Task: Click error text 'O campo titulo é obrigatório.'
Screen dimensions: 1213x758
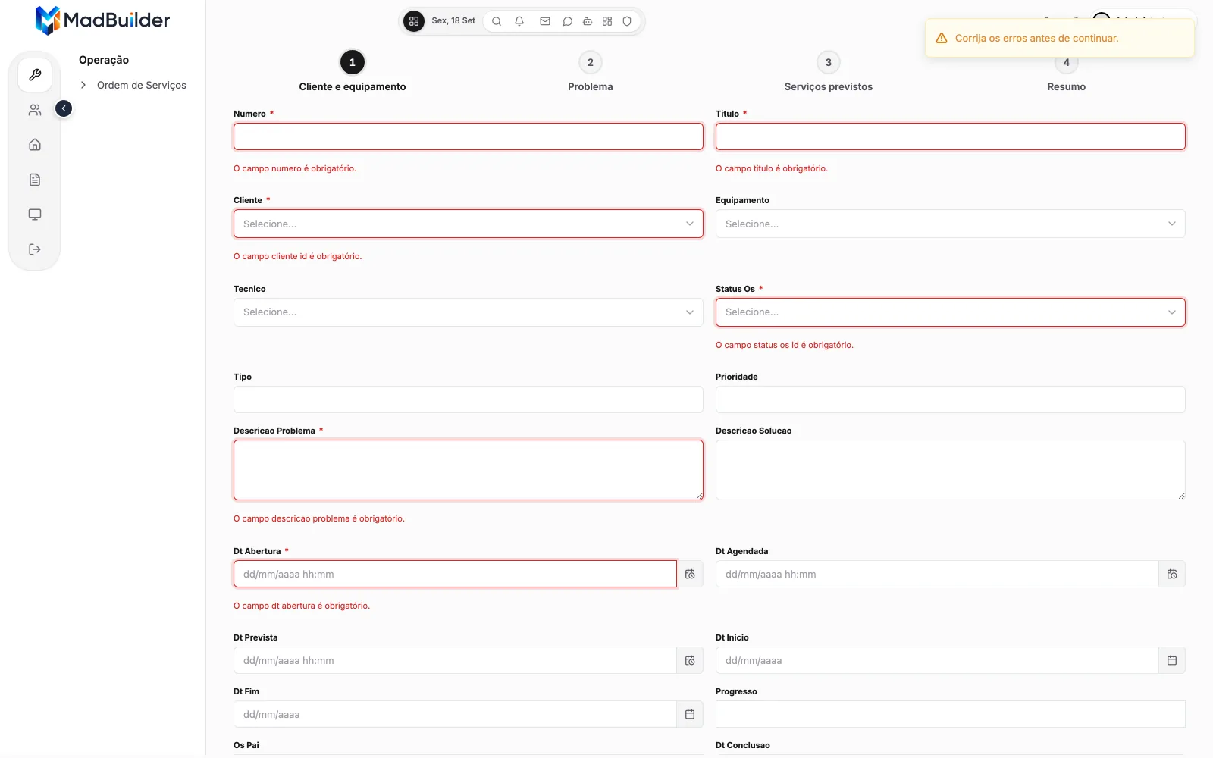Action: pos(772,168)
